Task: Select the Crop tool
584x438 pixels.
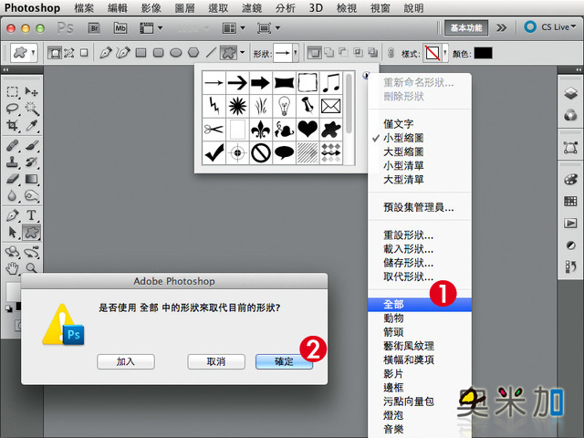Action: (x=12, y=126)
